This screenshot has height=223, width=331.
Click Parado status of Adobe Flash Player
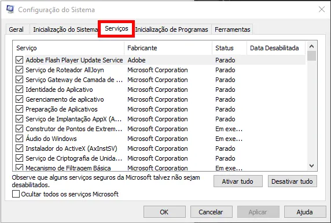click(x=225, y=60)
